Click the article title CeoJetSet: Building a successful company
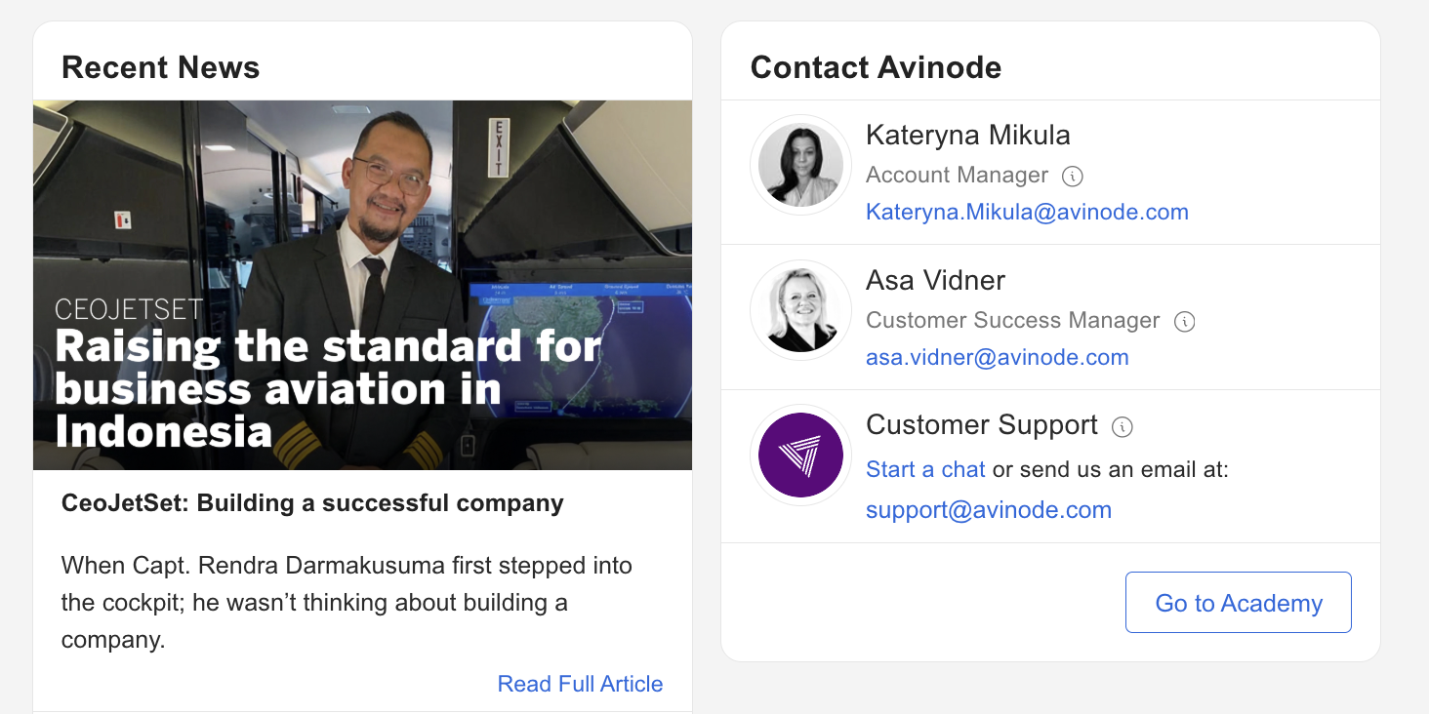This screenshot has height=714, width=1429. click(312, 503)
